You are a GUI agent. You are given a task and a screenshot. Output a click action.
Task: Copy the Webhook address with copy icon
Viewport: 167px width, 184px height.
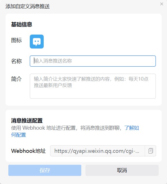tap(151, 151)
